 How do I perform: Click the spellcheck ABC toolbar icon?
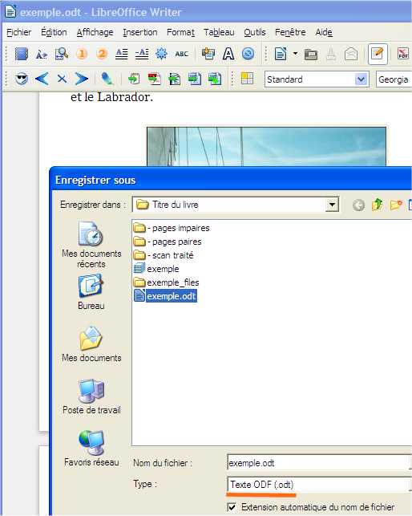coord(181,54)
